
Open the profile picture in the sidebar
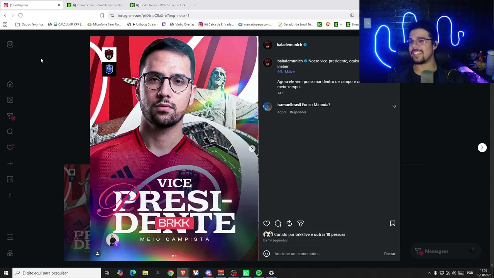(10, 195)
